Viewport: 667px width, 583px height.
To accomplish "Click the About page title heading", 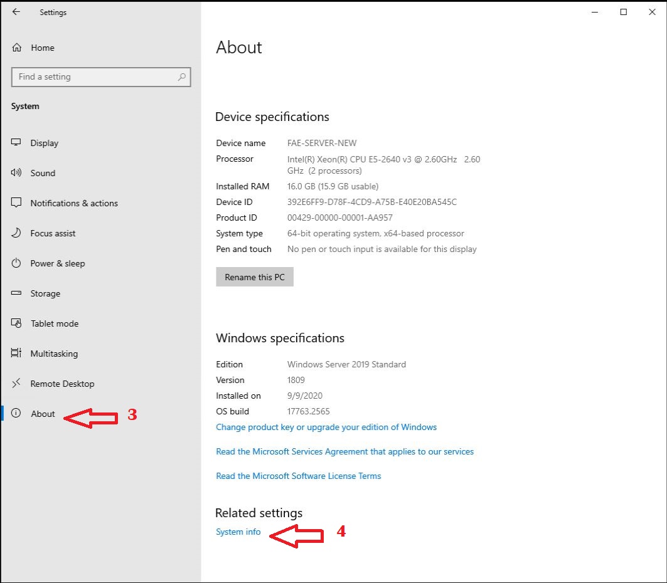I will 239,47.
